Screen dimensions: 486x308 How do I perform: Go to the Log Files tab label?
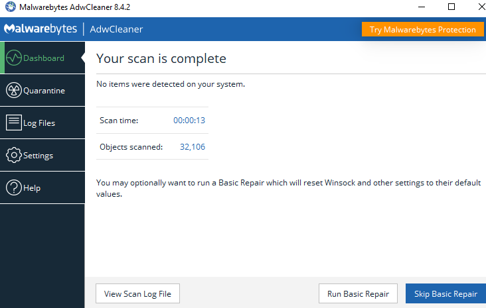pyautogui.click(x=39, y=123)
